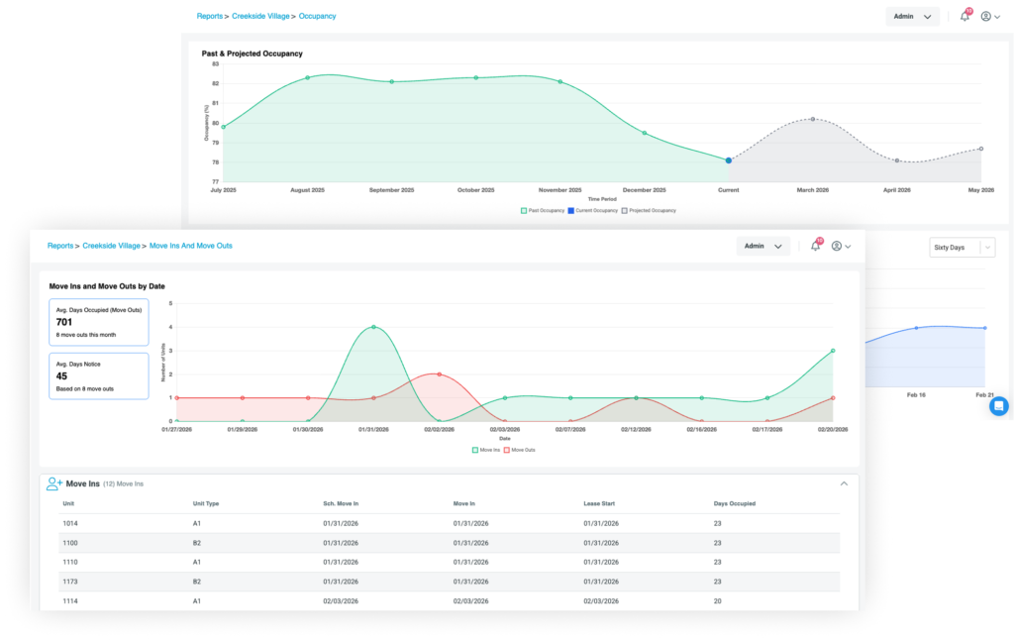Open Admin dropdown on Move Ins page
1014x641 pixels.
pos(762,246)
